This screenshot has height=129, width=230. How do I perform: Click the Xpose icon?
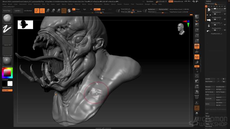pos(197,119)
